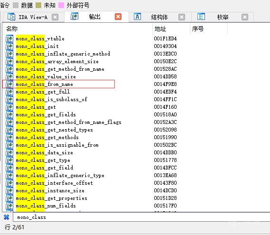Click export icon beside mono_class_get_method_from_name_flags
Viewport: 270px width, 235px height.
9,122
